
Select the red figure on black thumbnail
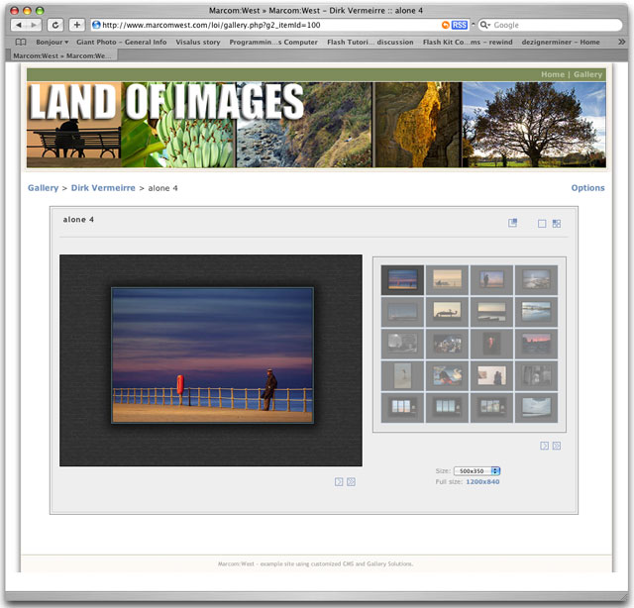[x=491, y=344]
